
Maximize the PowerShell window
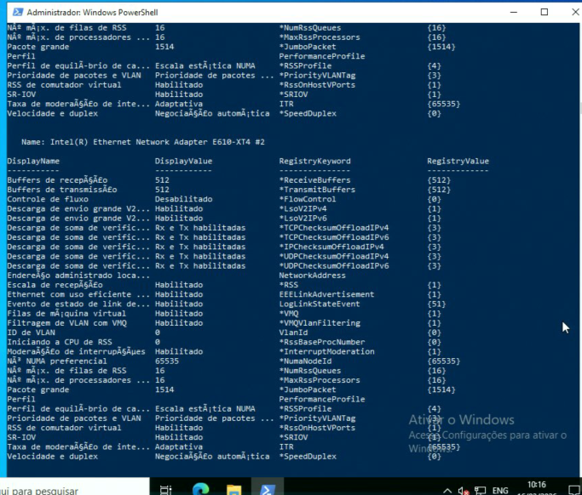point(545,13)
